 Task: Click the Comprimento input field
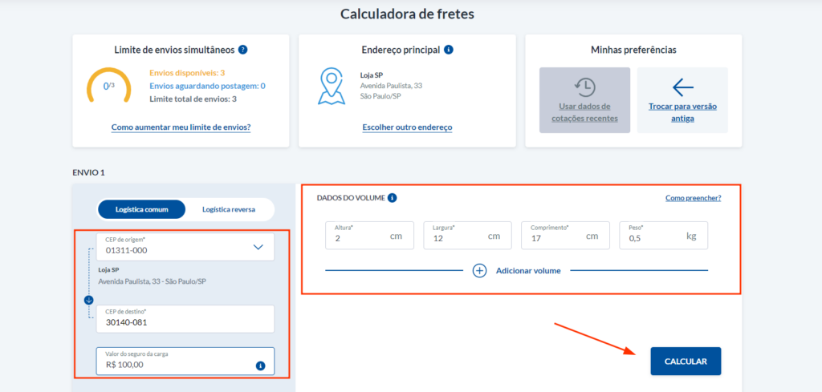click(x=565, y=235)
